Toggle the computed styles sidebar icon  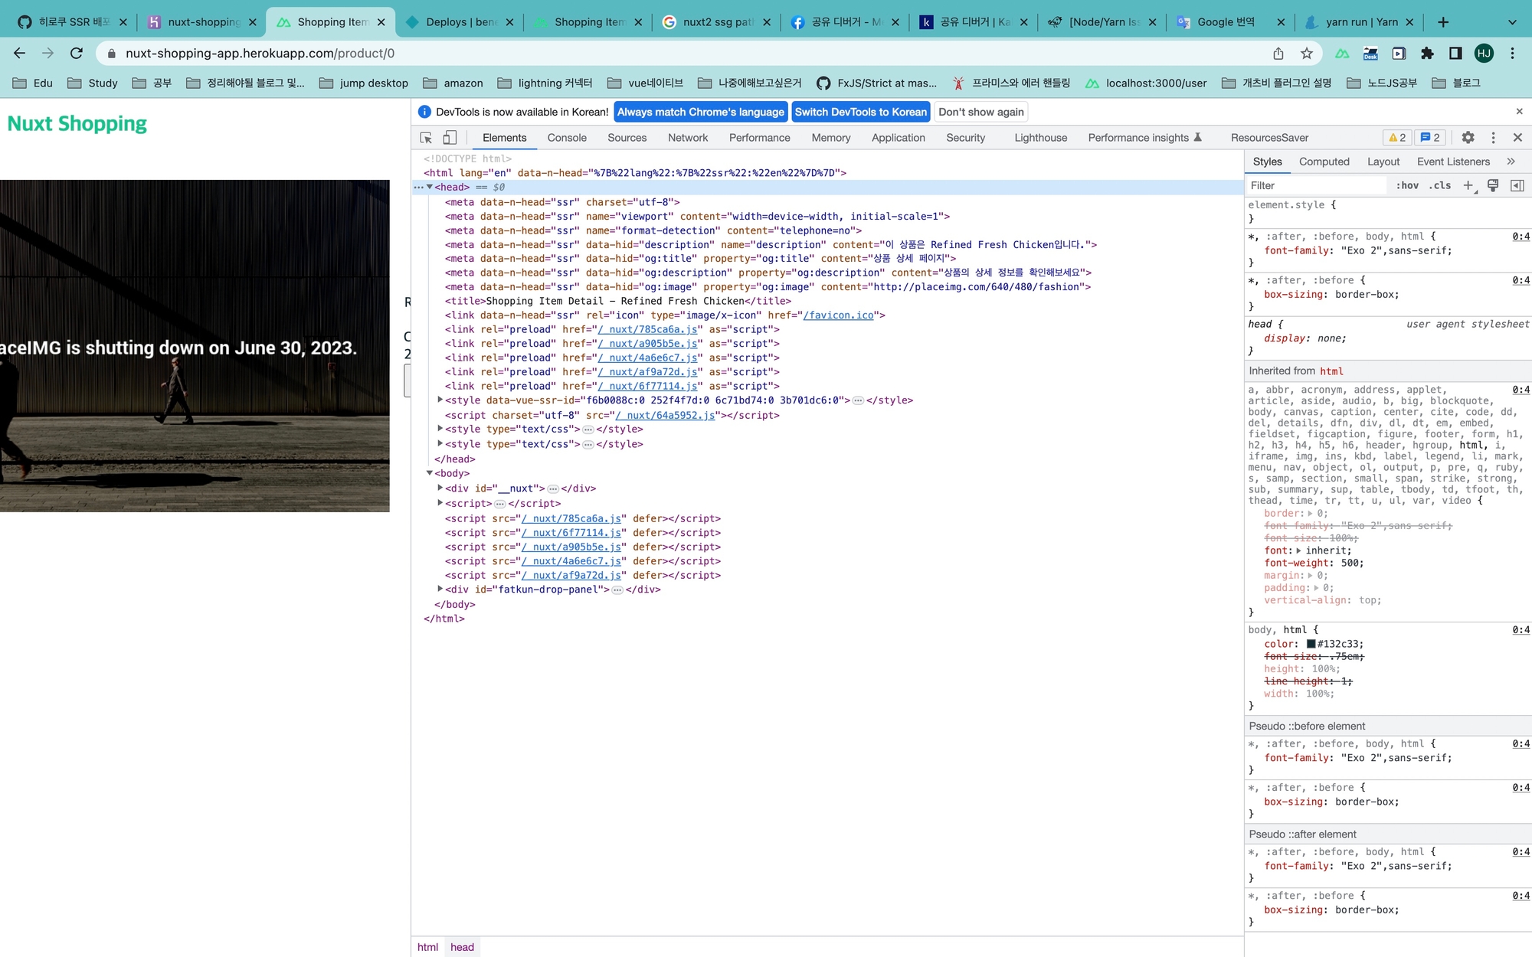coord(1517,185)
